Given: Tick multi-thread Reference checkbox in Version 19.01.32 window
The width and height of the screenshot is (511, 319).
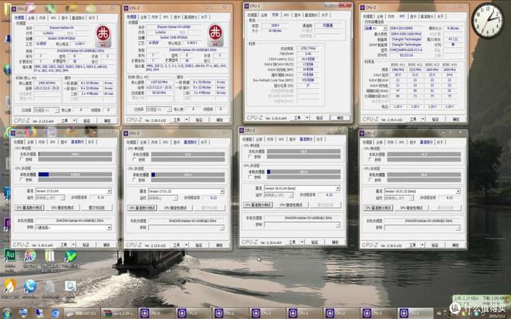Looking at the screenshot, I should 370,180.
